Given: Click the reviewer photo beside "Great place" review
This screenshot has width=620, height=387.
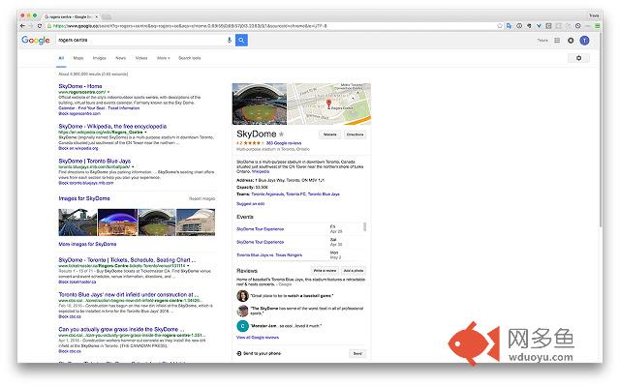Looking at the screenshot, I should (242, 296).
